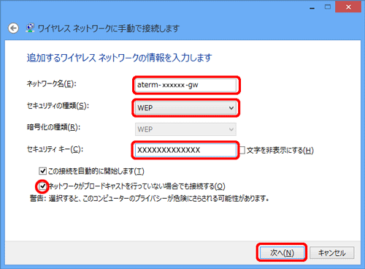This screenshot has height=269, width=365.
Task: Minimize the wizard window
Action: click(312, 7)
